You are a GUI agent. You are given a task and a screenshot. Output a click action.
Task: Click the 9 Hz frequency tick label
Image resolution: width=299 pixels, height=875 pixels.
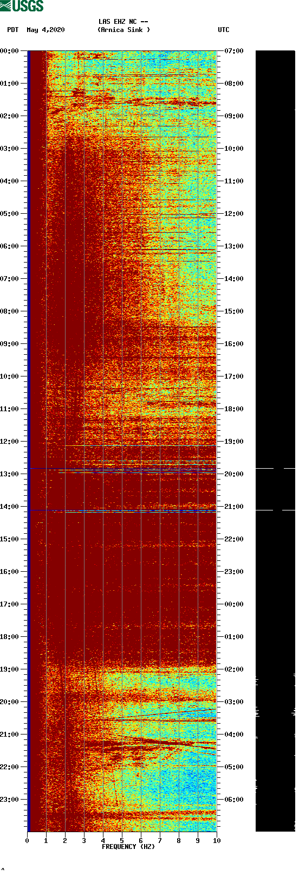click(198, 841)
